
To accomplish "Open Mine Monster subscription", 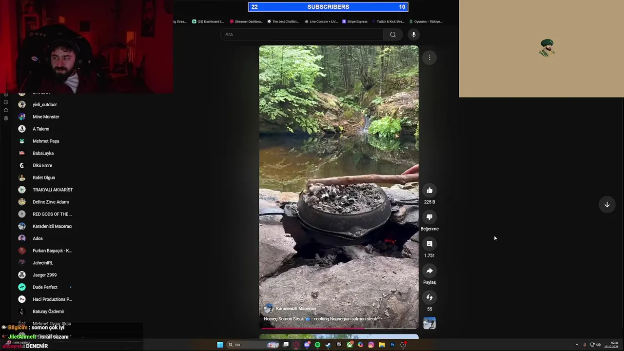I will pyautogui.click(x=46, y=117).
